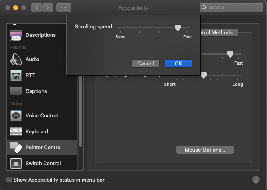Screen dimensions: 267x190
Task: Go forward with the right arrow button
Action: [47, 8]
